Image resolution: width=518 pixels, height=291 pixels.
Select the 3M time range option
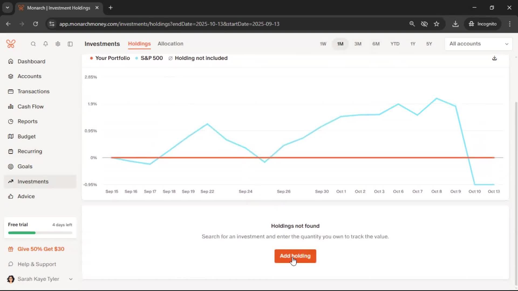point(358,44)
